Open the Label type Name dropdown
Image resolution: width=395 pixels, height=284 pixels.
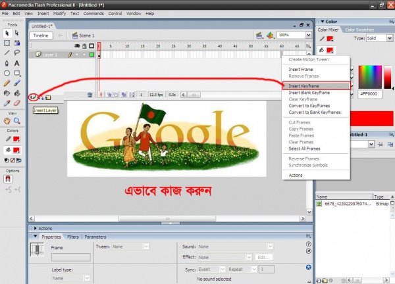[87, 278]
